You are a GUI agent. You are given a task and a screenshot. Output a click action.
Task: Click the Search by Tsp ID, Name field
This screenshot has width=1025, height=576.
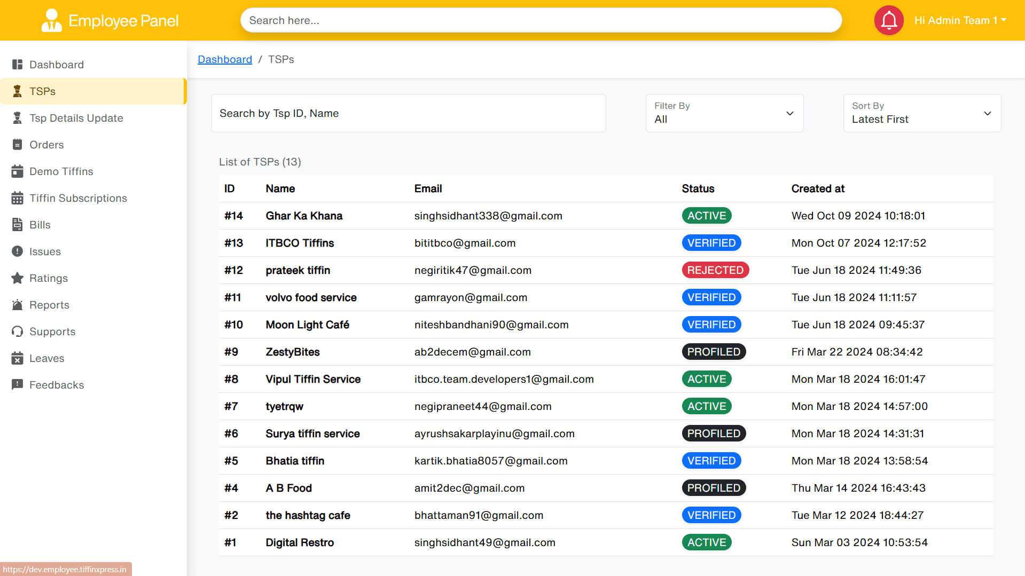click(x=408, y=113)
